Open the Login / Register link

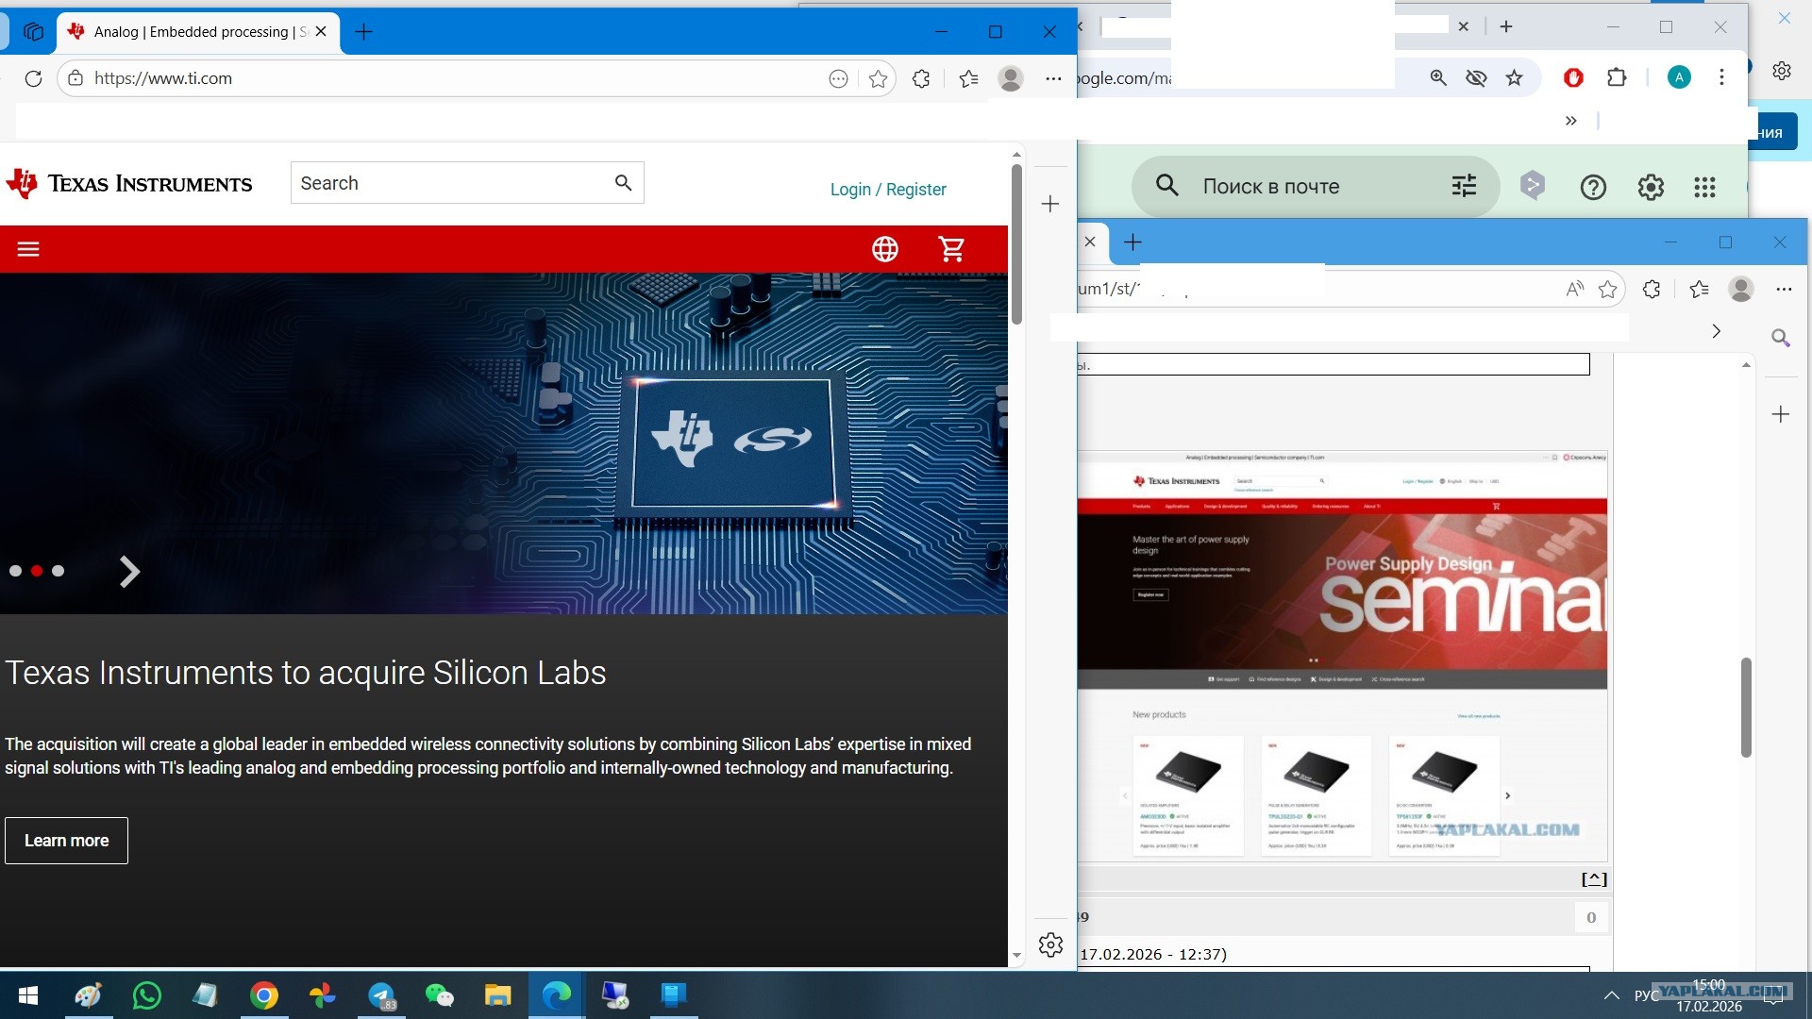point(888,189)
